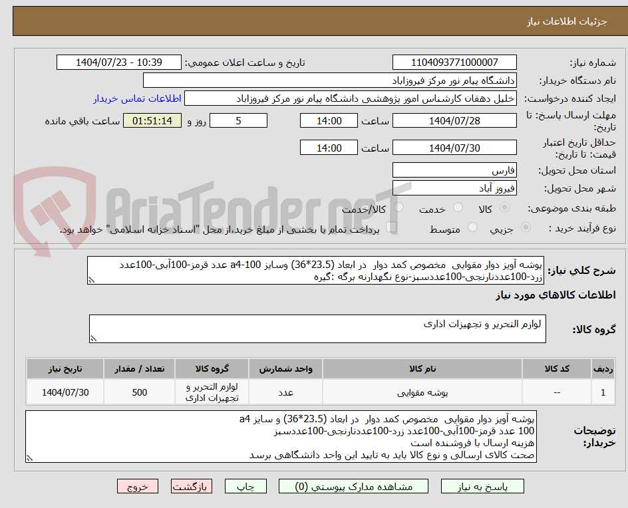The width and height of the screenshot is (628, 508).
Task: Toggle the اسناد خزانه اسلامی payment checkbox
Action: click(391, 227)
